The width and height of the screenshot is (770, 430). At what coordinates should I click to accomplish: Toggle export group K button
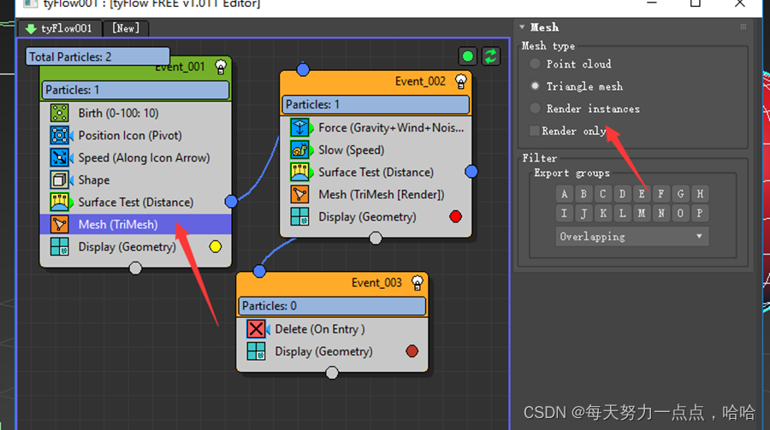(603, 214)
